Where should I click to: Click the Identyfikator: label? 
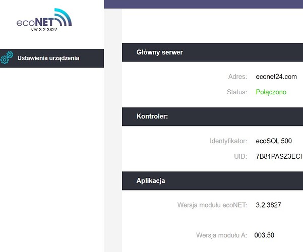pyautogui.click(x=228, y=141)
